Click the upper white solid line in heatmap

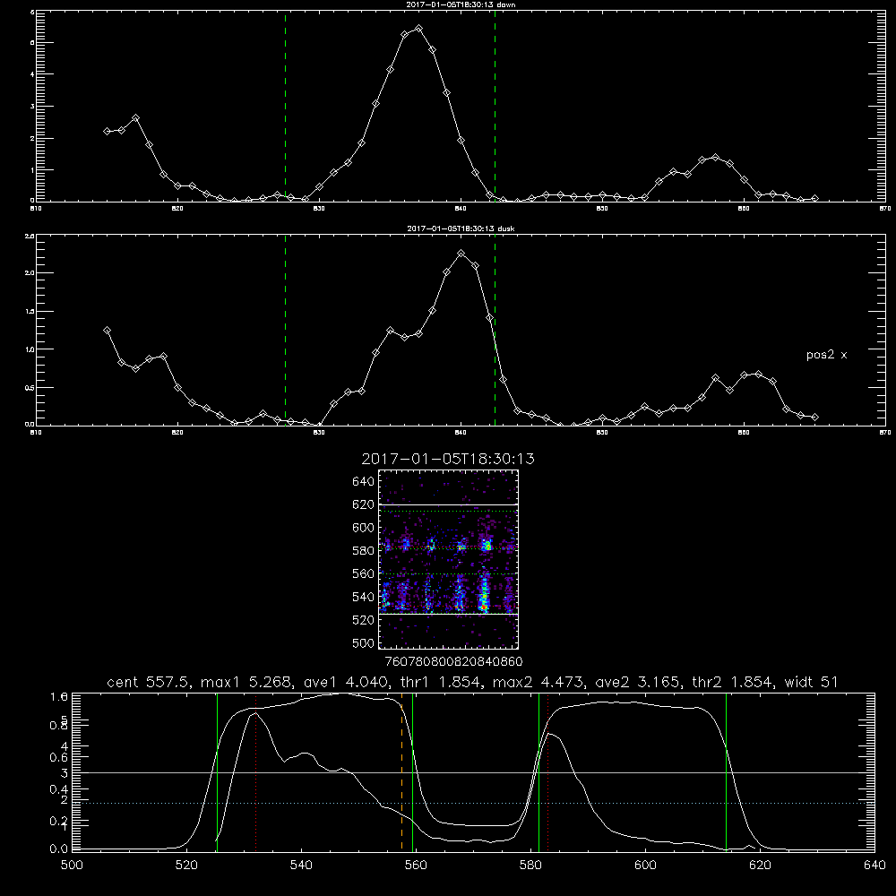click(x=449, y=504)
